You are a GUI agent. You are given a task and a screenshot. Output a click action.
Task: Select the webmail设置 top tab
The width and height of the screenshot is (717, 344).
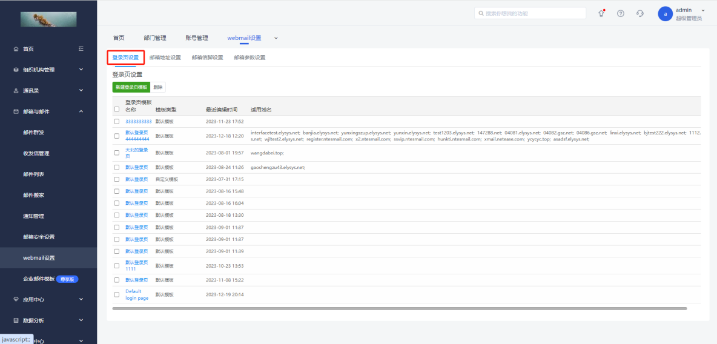pyautogui.click(x=244, y=38)
